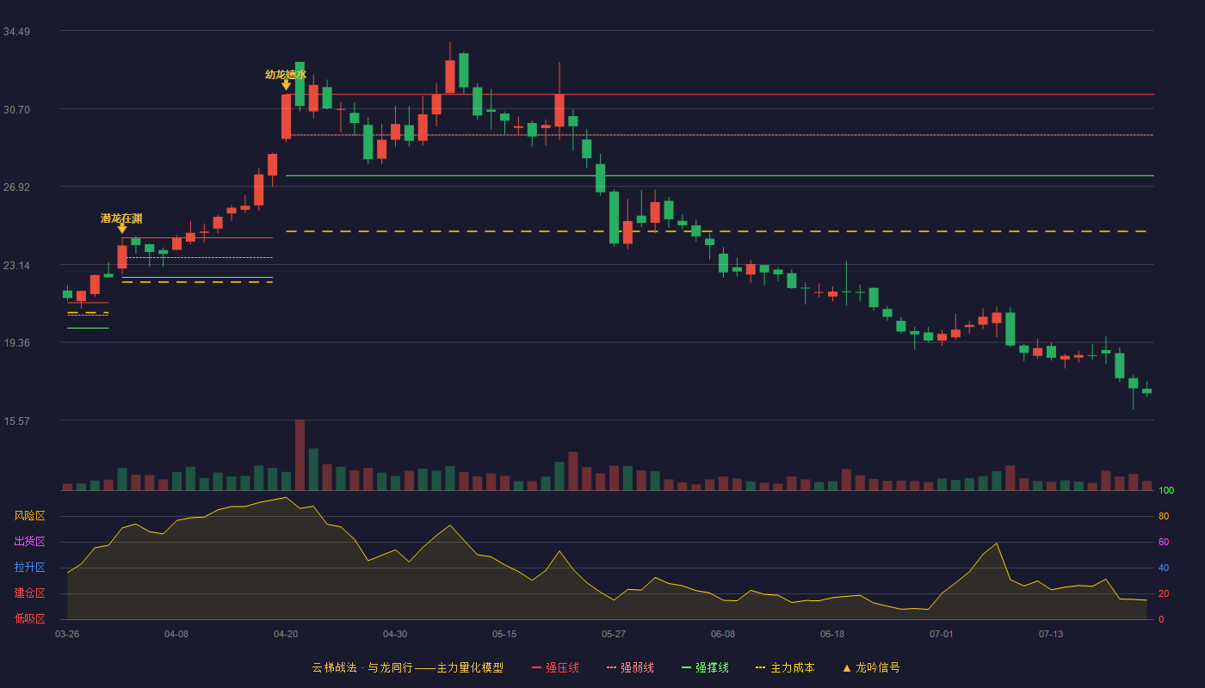Click the 04-30 date label
Screen dimensions: 1205x688
[x=395, y=634]
